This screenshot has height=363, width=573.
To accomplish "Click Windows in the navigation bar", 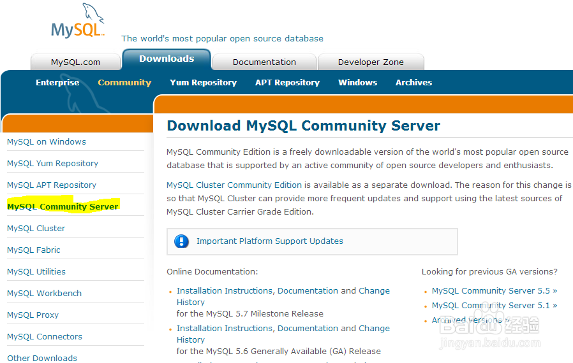I will (x=358, y=82).
